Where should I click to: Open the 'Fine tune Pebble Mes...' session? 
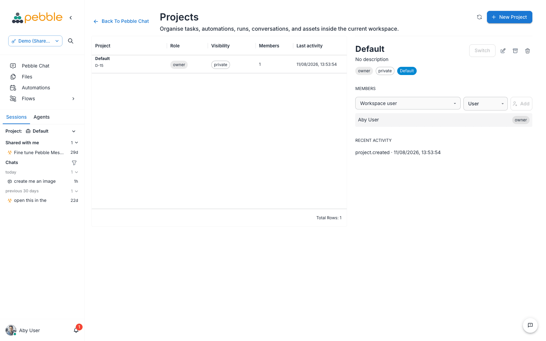pos(42,153)
